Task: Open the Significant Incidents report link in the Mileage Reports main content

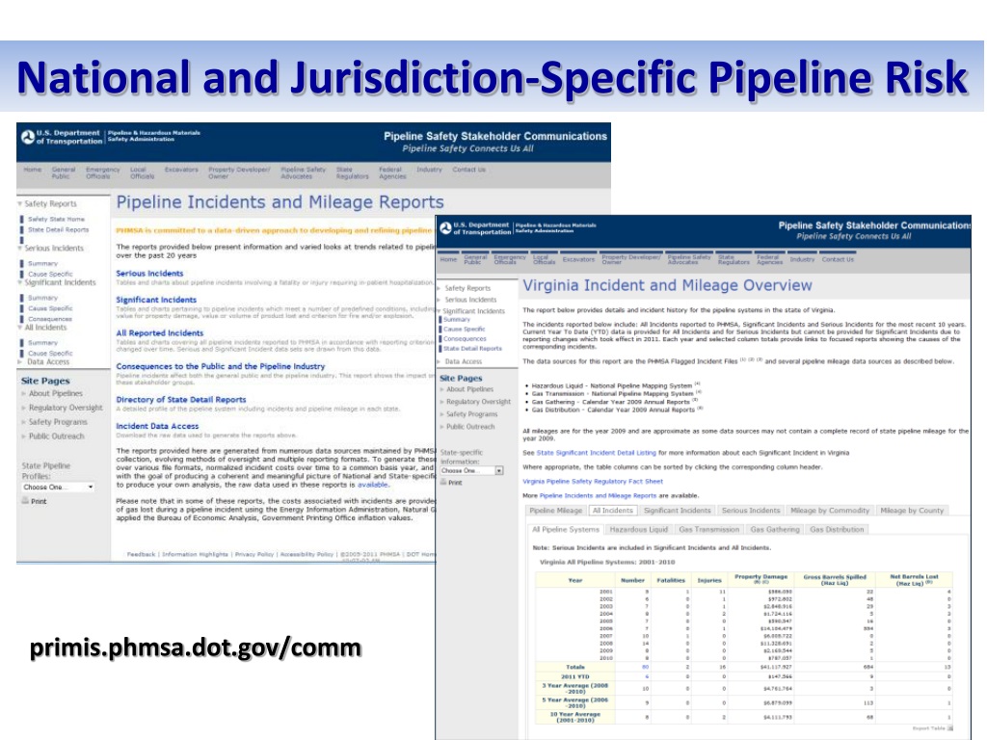Action: (x=156, y=301)
